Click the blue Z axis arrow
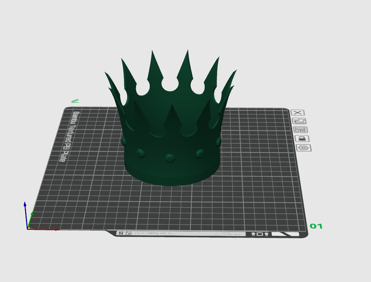Image resolution: width=371 pixels, height=282 pixels. coord(25,215)
